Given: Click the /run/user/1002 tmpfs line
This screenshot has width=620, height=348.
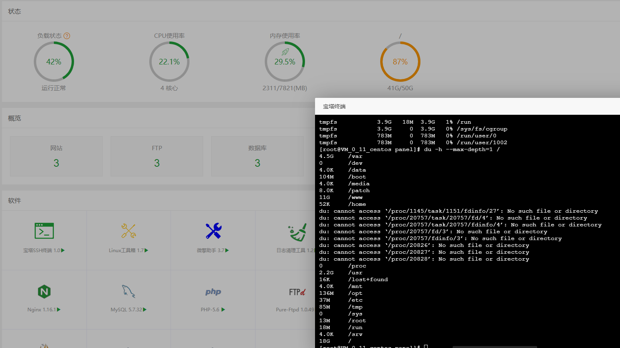Looking at the screenshot, I should click(413, 143).
